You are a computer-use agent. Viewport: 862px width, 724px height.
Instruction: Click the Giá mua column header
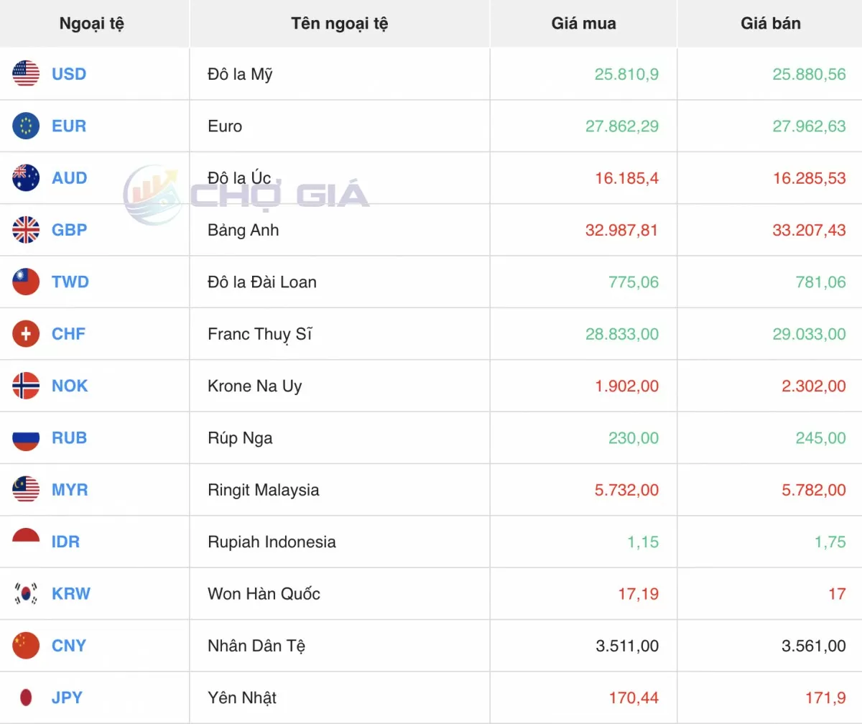click(x=583, y=24)
